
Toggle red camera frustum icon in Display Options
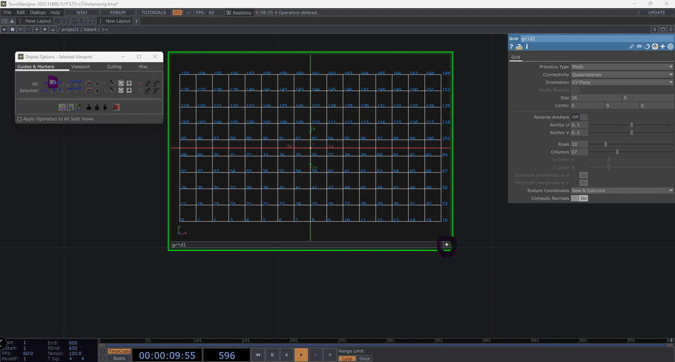click(116, 107)
